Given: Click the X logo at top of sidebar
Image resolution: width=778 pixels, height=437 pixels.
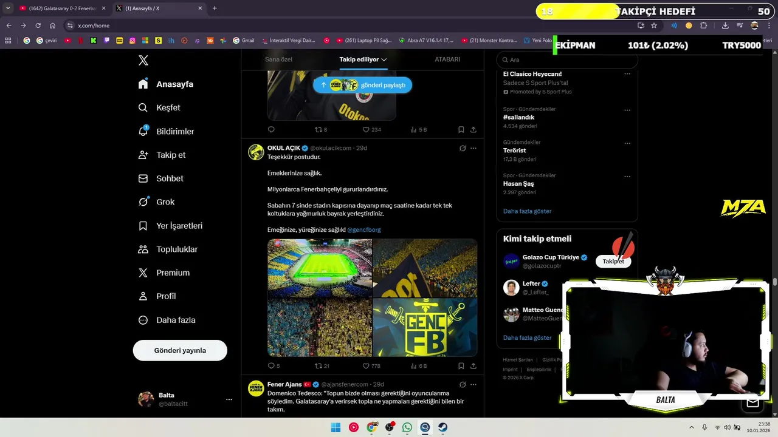Looking at the screenshot, I should click(143, 60).
